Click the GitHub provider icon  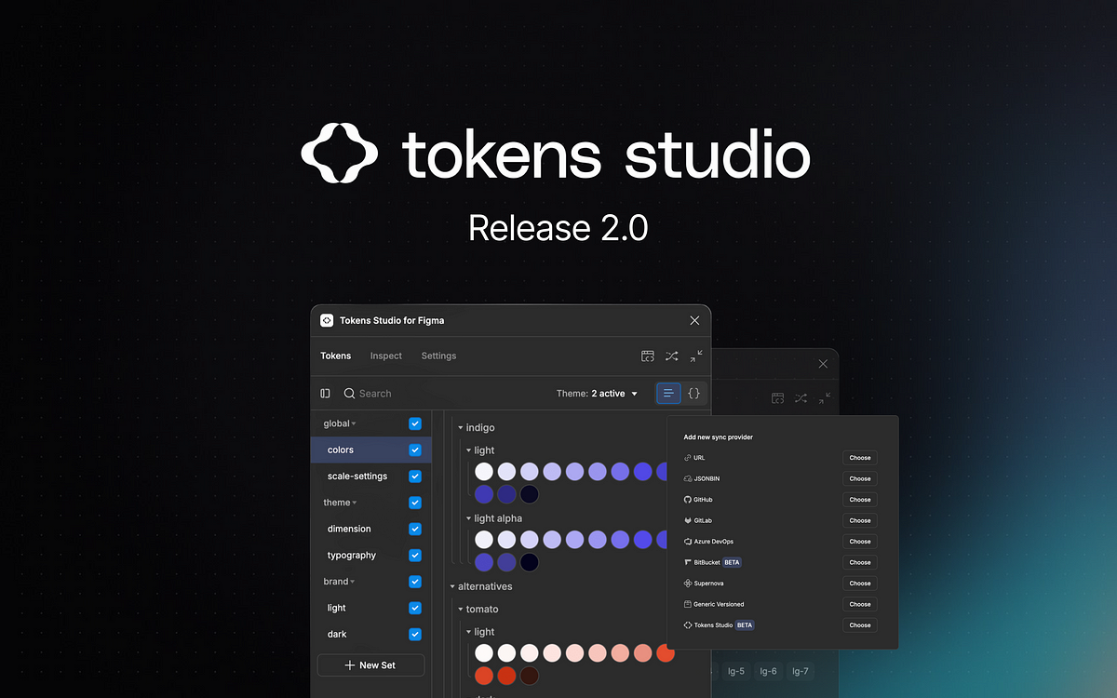pyautogui.click(x=690, y=500)
